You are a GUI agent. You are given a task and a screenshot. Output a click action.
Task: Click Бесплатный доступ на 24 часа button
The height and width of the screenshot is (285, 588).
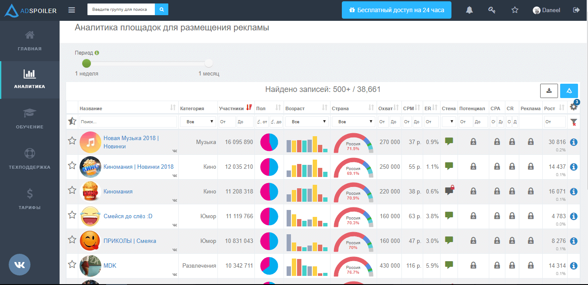(x=396, y=10)
